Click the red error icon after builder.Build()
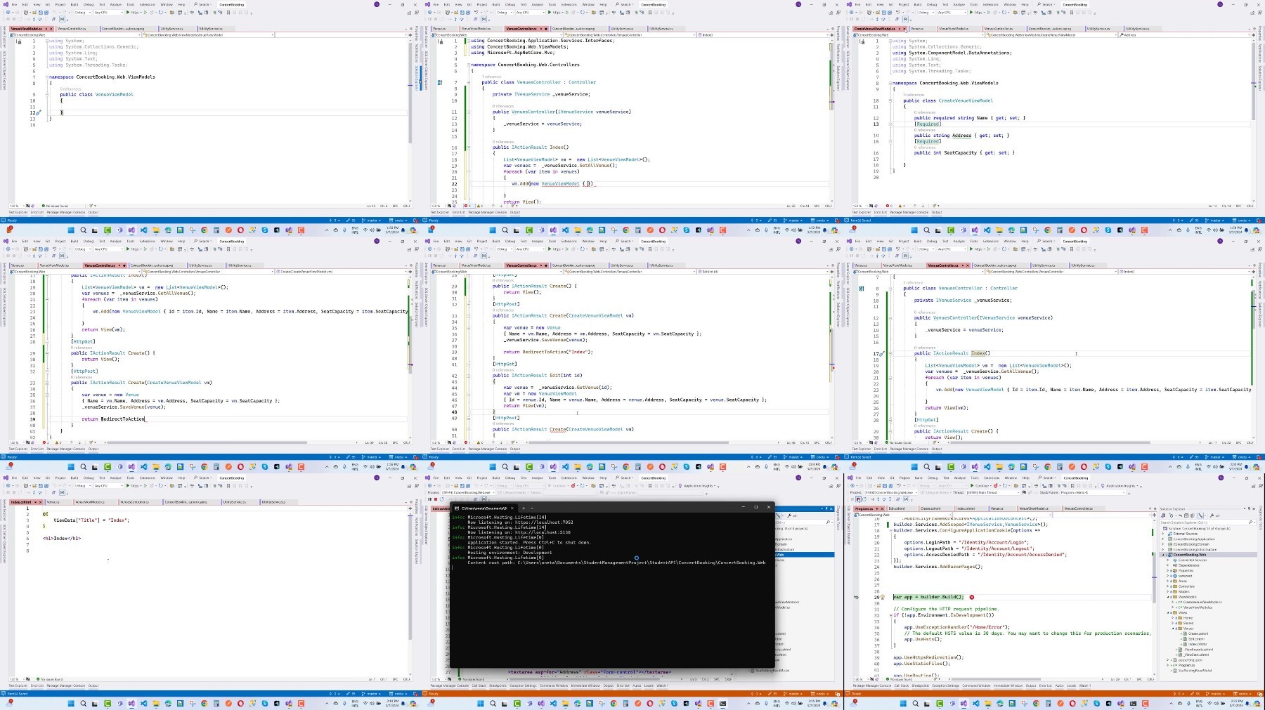 click(x=972, y=597)
